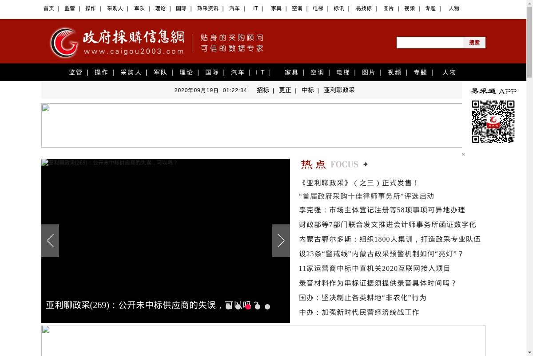Viewport: 533px width, 356px height.
Task: Open 首届政府采购十佳律师事务所 评选启动 headline
Action: point(366,196)
